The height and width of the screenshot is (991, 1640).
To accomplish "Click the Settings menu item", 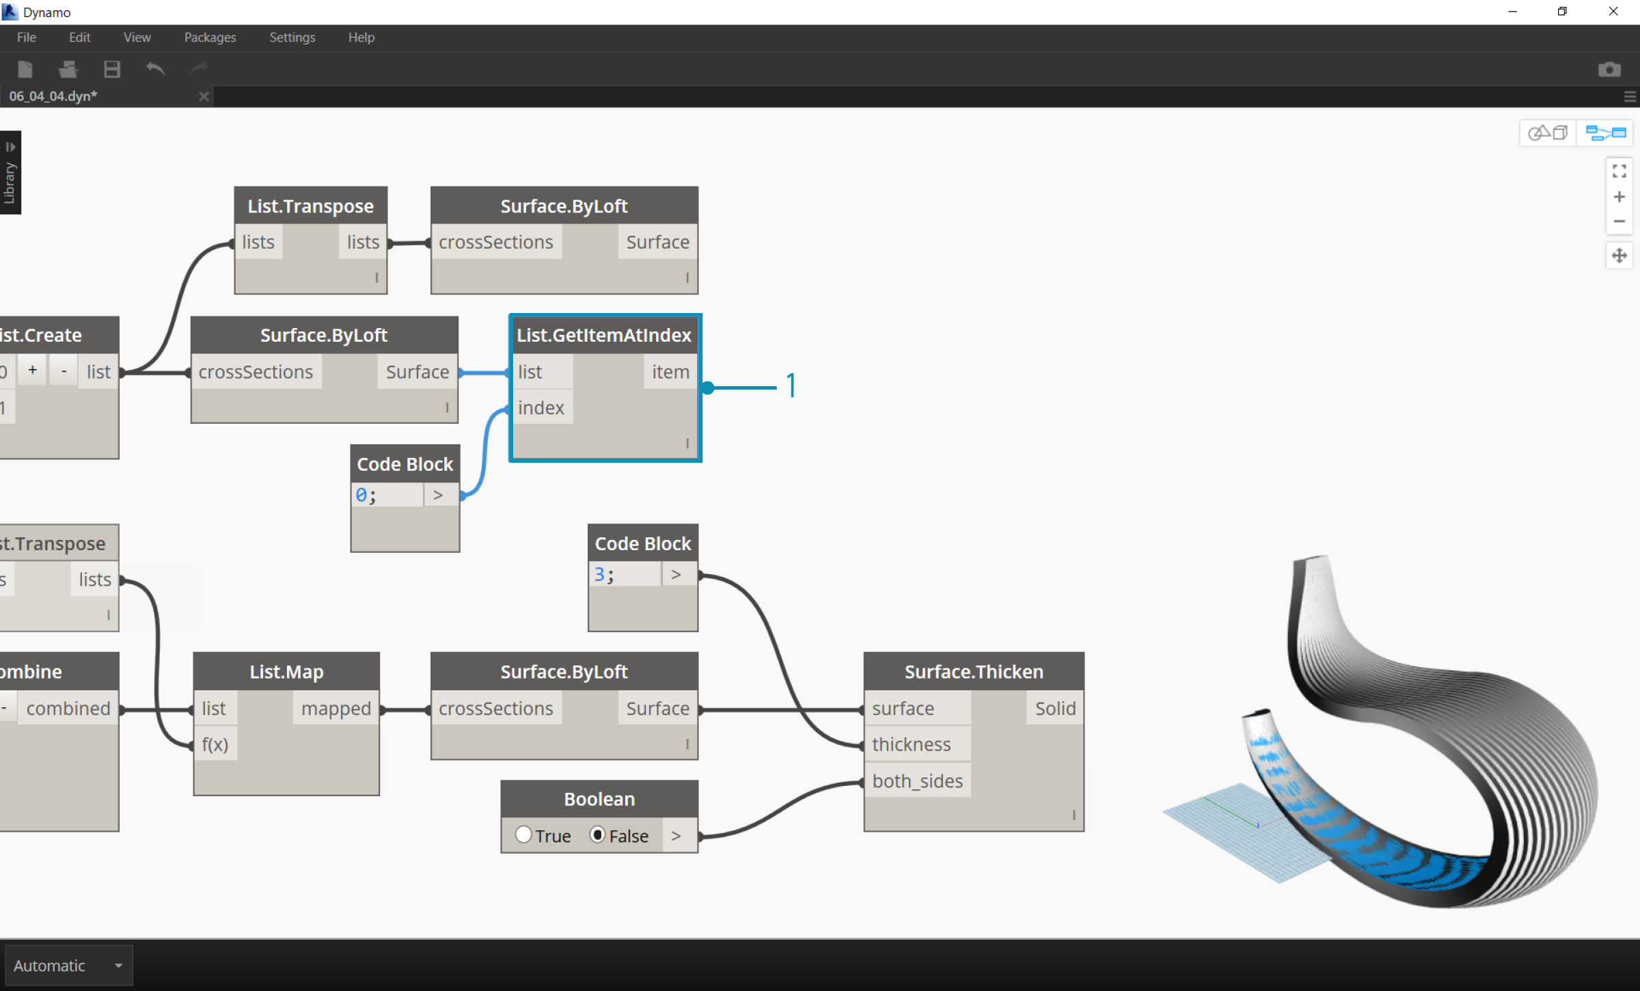I will coord(292,36).
